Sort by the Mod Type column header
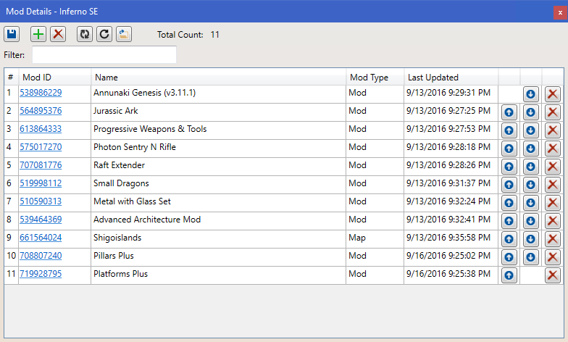 (375, 77)
